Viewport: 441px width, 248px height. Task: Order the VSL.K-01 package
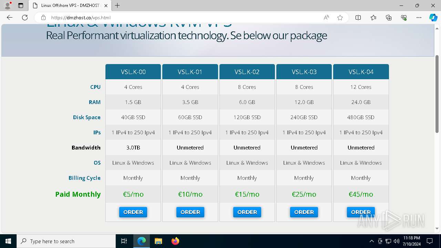(x=190, y=212)
